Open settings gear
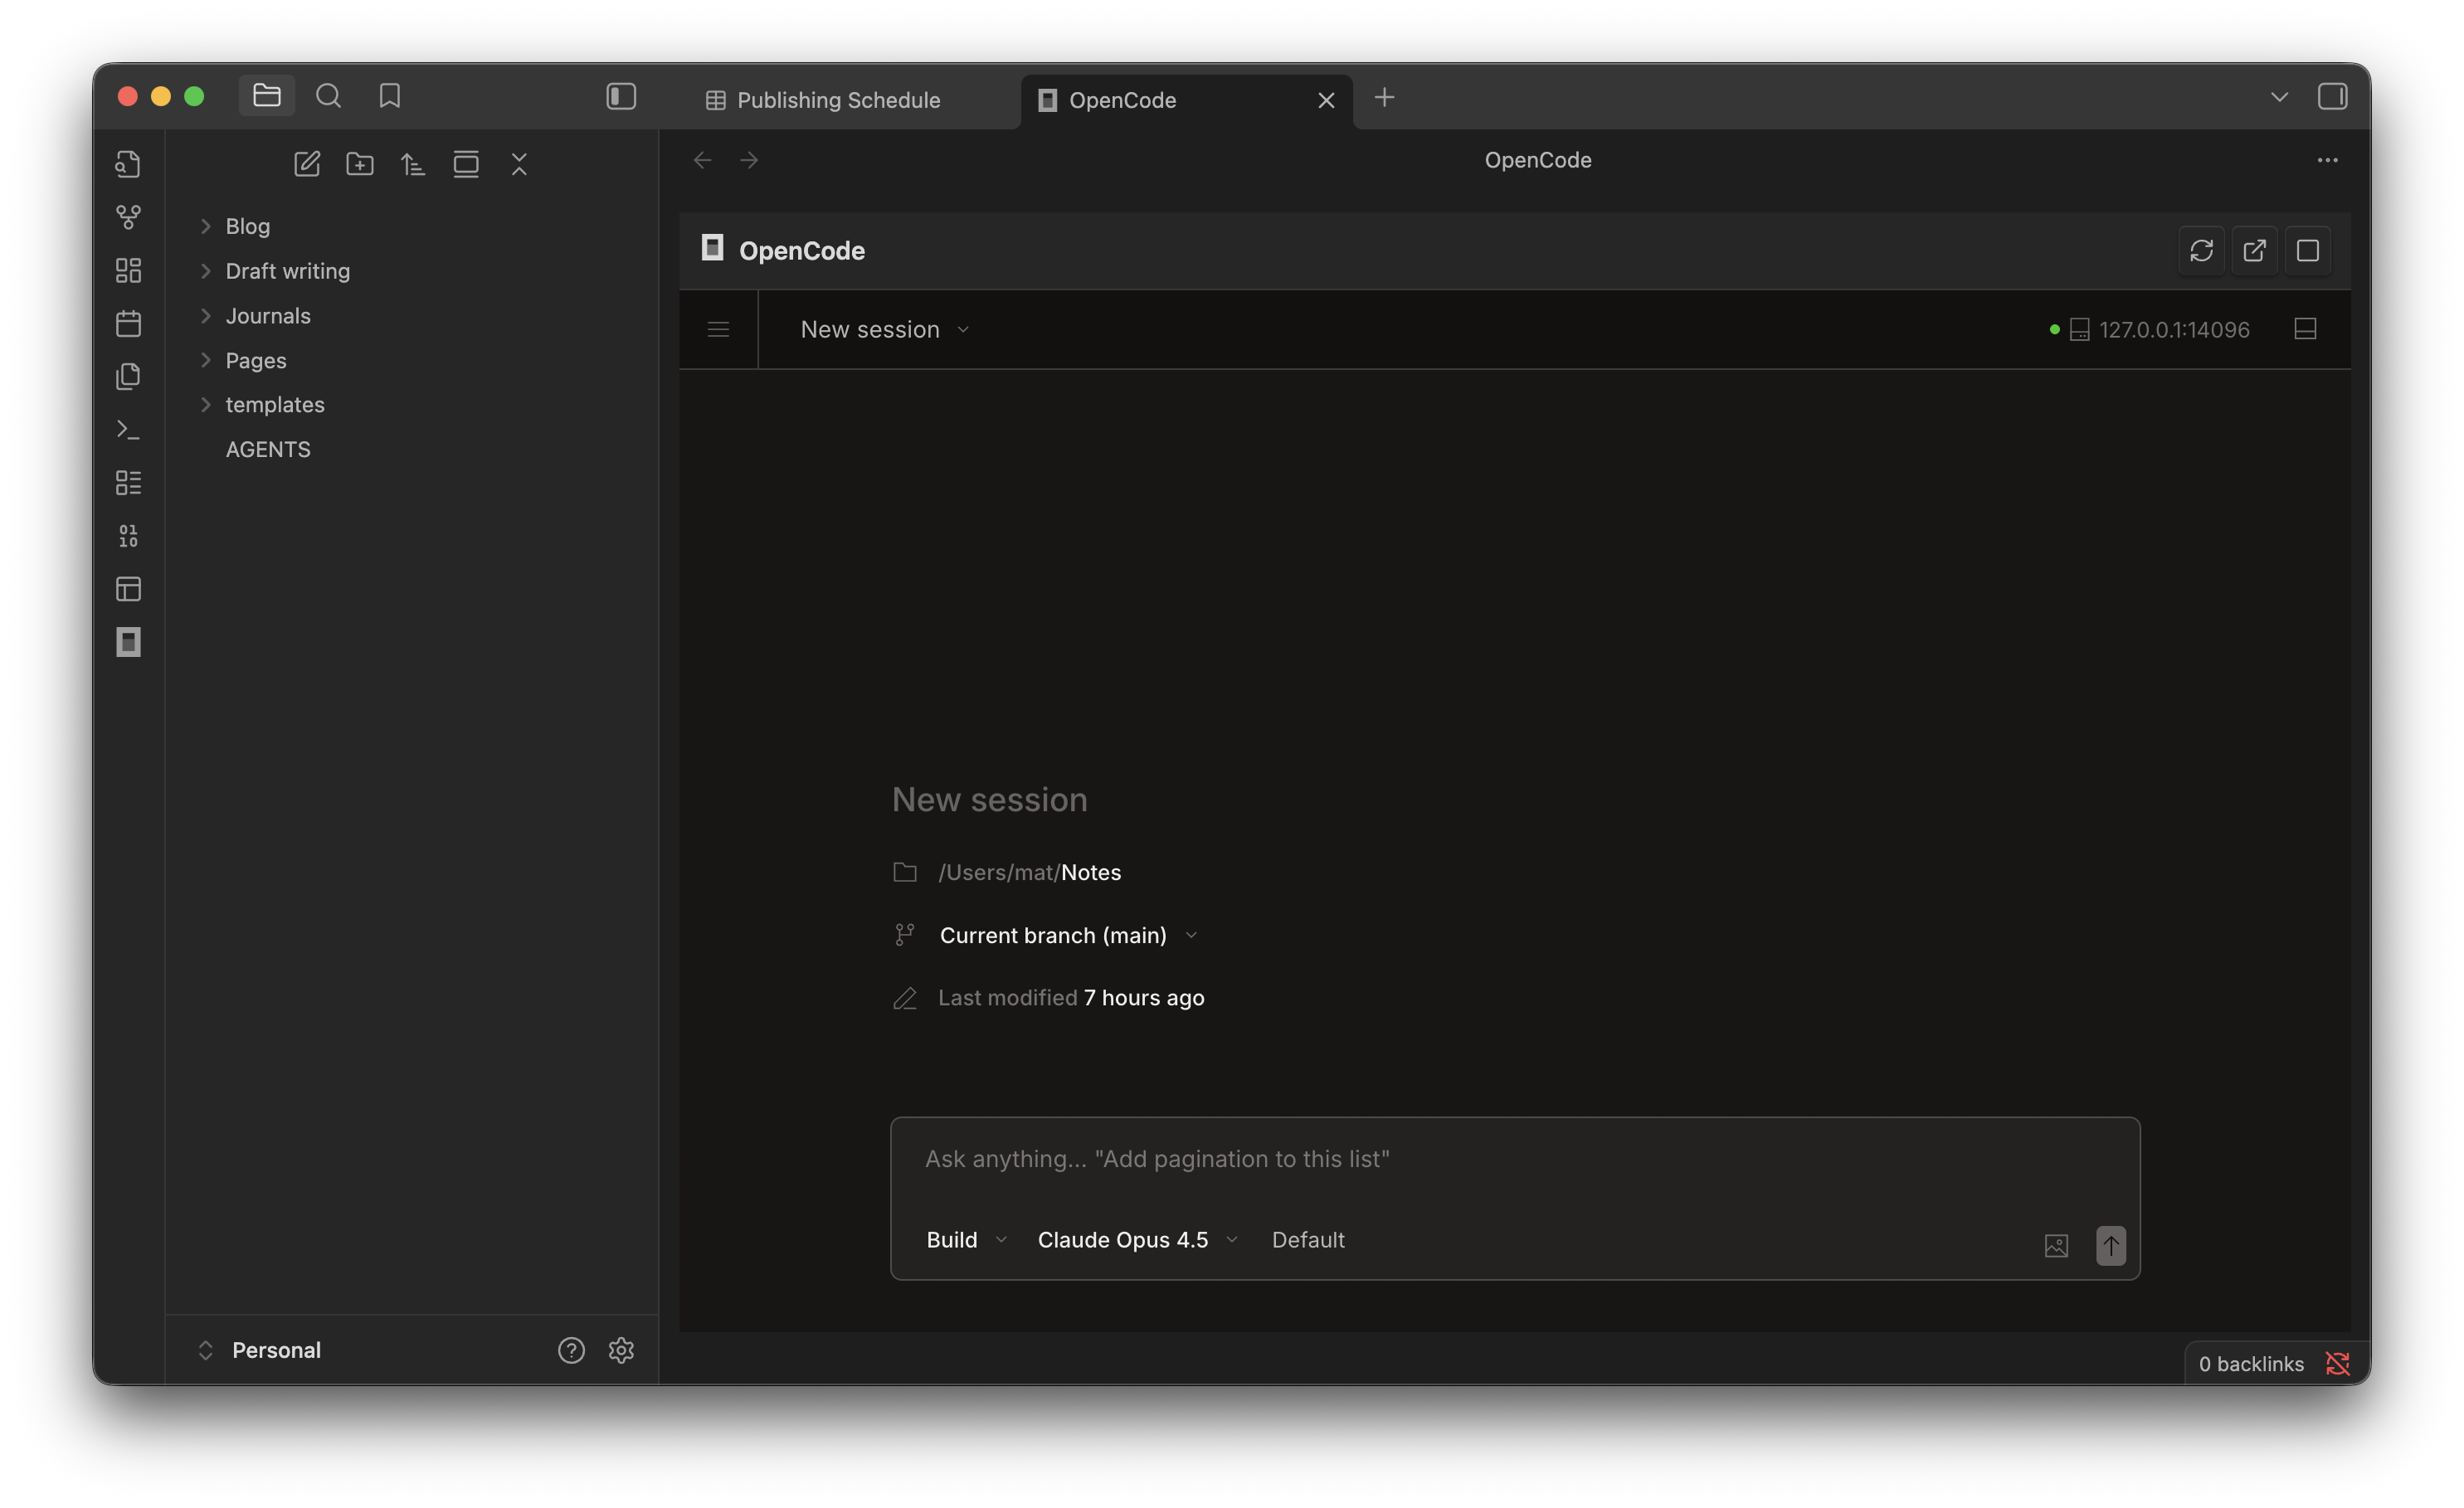 (x=621, y=1350)
